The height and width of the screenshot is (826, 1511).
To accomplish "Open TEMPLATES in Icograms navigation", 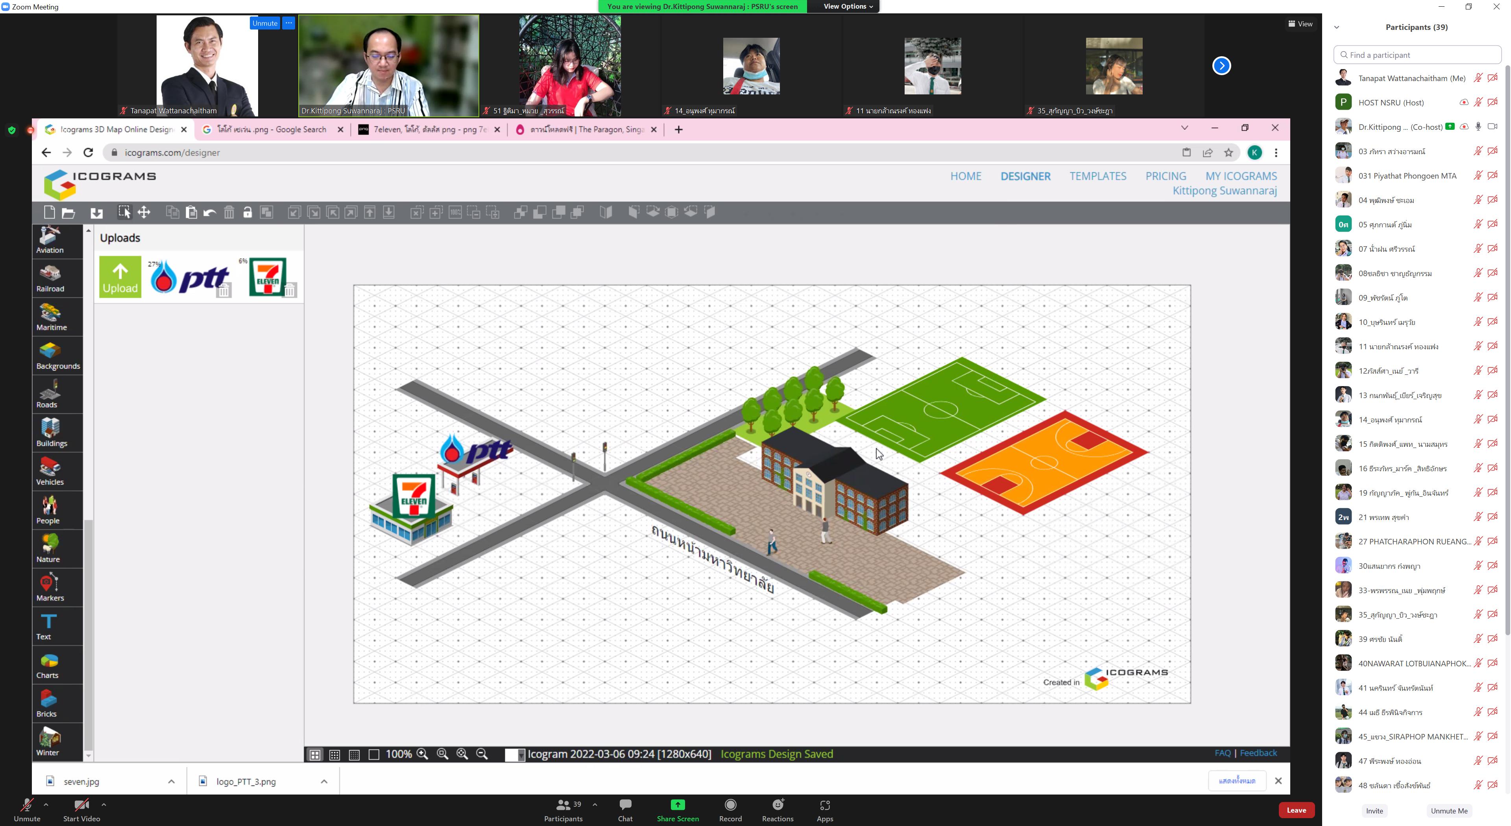I will [1097, 176].
